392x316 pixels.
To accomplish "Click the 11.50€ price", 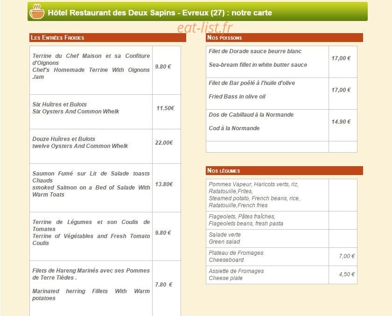I will pos(165,108).
